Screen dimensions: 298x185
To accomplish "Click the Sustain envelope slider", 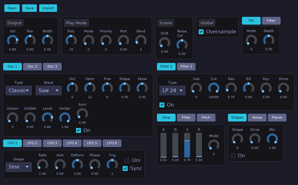I will pos(187,145).
